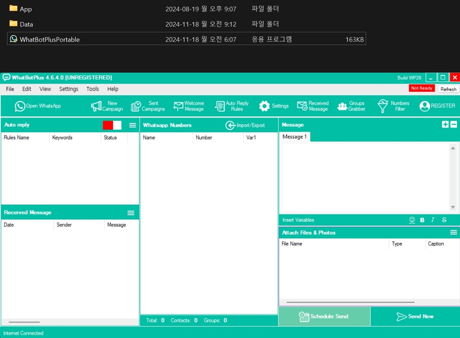The width and height of the screenshot is (460, 338).
Task: Open Auto Reply Rules
Action: [232, 106]
